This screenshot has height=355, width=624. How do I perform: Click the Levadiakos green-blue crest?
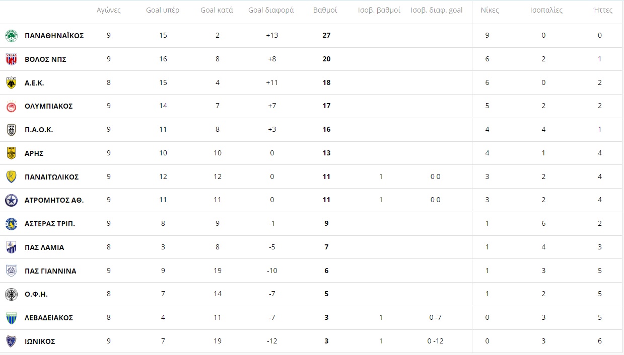pos(11,318)
